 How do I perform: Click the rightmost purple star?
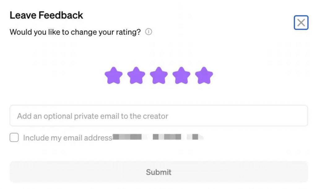(x=204, y=75)
